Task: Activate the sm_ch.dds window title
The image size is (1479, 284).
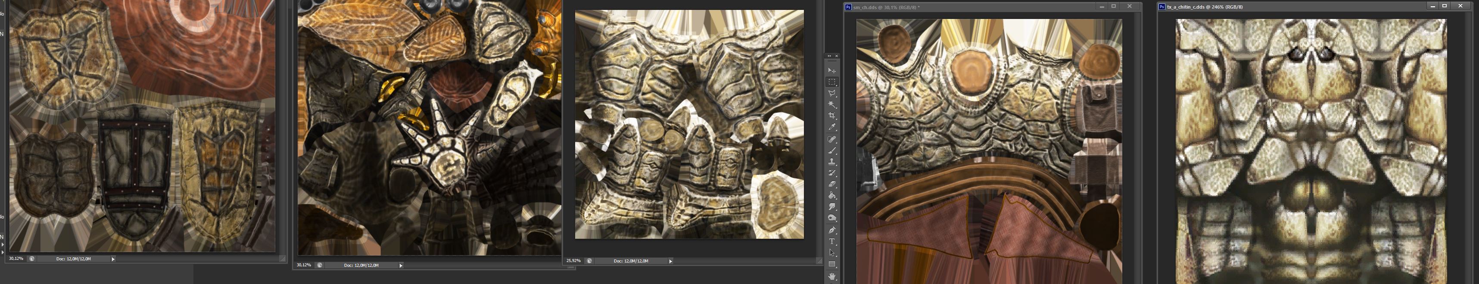Action: tap(887, 7)
